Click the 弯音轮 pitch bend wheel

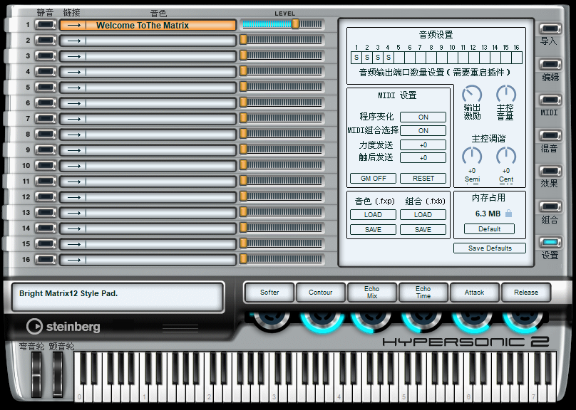[36, 374]
